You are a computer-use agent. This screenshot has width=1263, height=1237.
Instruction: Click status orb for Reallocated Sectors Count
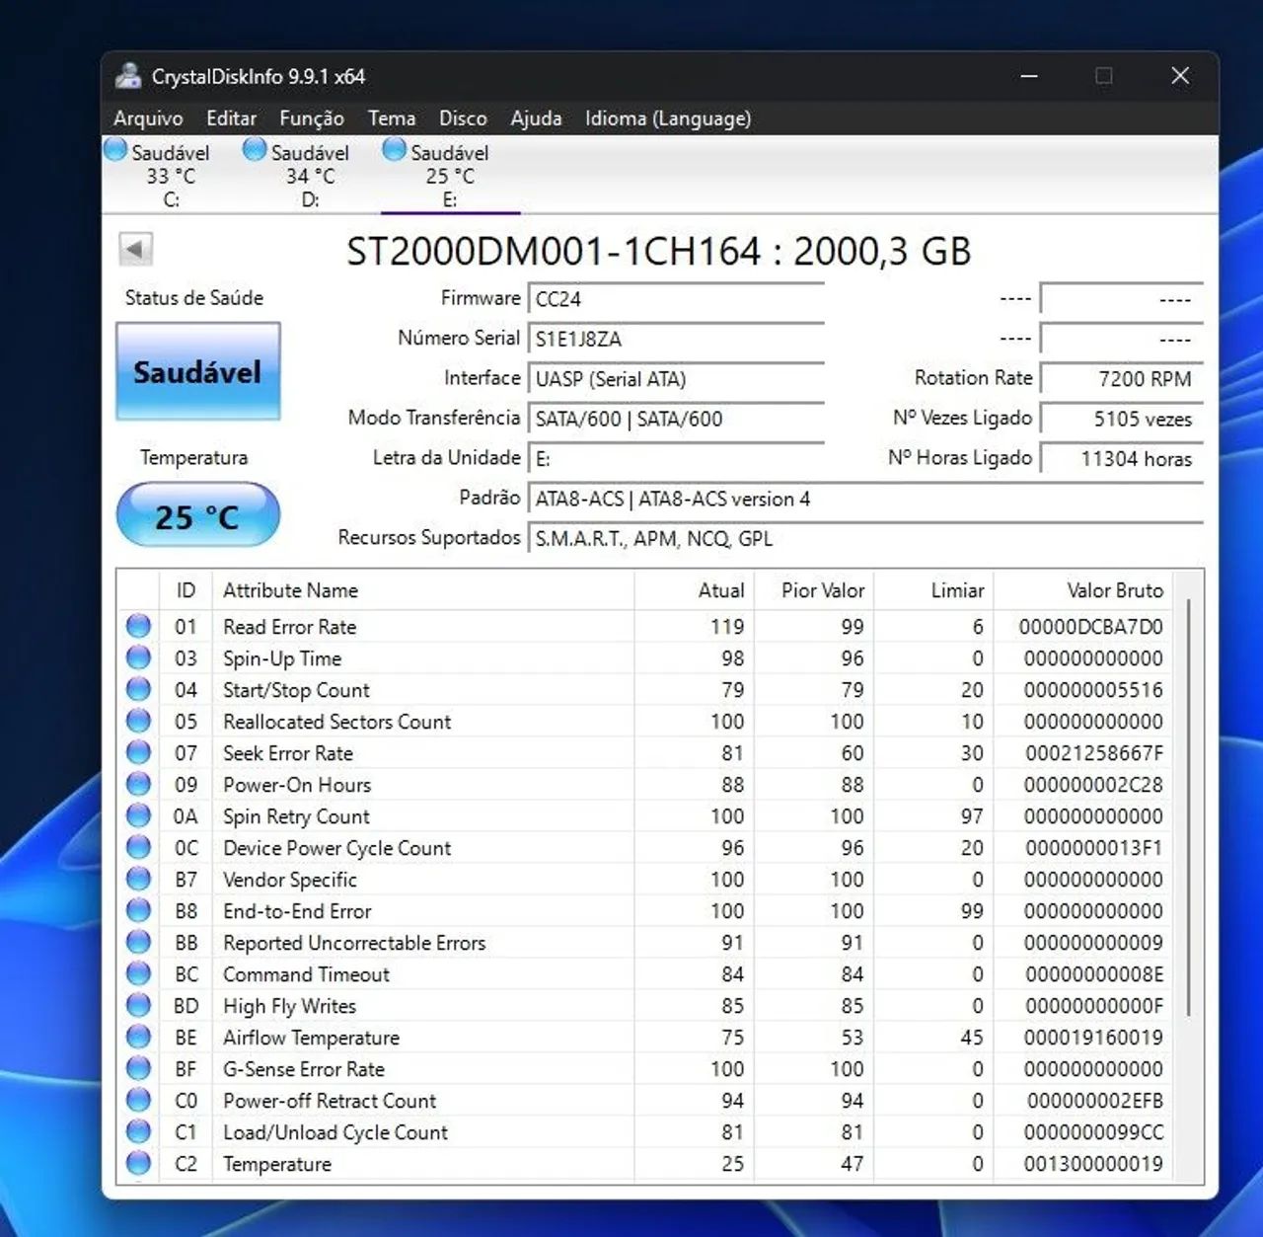tap(138, 721)
